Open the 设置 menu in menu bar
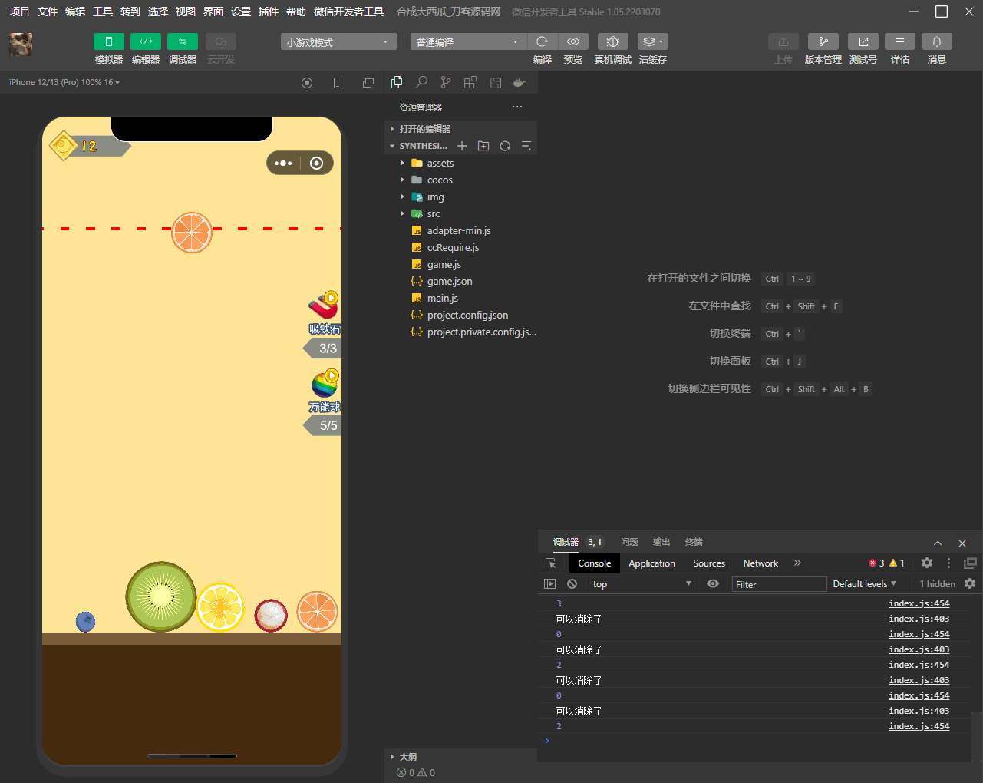Screen dimensions: 983x783 241,12
